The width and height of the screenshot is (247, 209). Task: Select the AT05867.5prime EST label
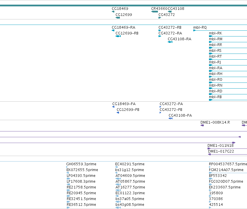pyautogui.click(x=130, y=182)
